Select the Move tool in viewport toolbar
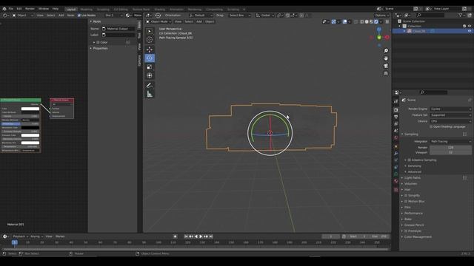Screen dimensions: 474x266 (x=150, y=50)
